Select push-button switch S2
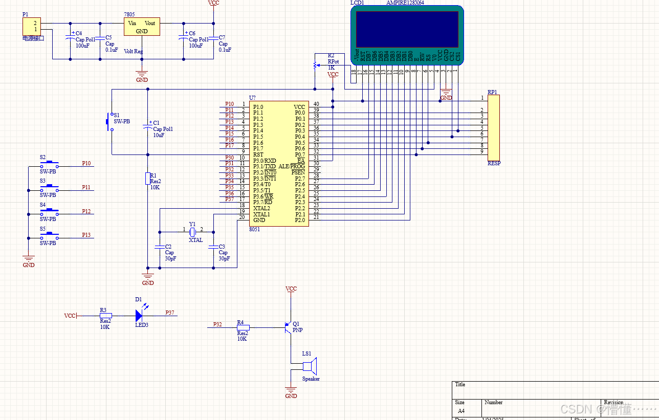 tap(49, 165)
